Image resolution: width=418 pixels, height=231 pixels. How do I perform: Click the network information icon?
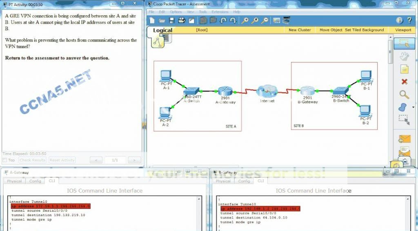click(399, 20)
